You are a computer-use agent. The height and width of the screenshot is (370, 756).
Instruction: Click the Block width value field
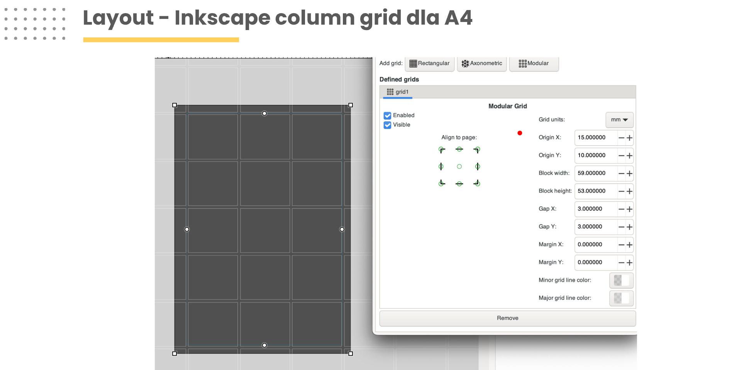[596, 173]
